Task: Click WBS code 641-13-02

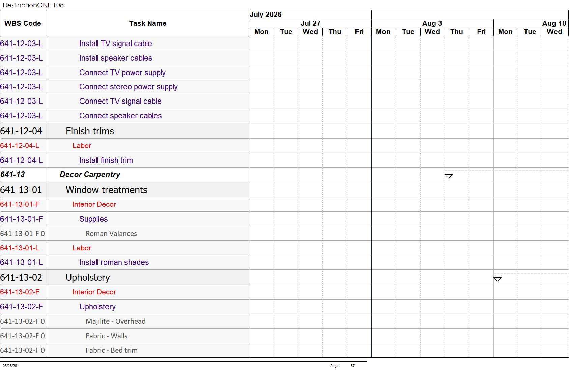Action: tap(21, 277)
